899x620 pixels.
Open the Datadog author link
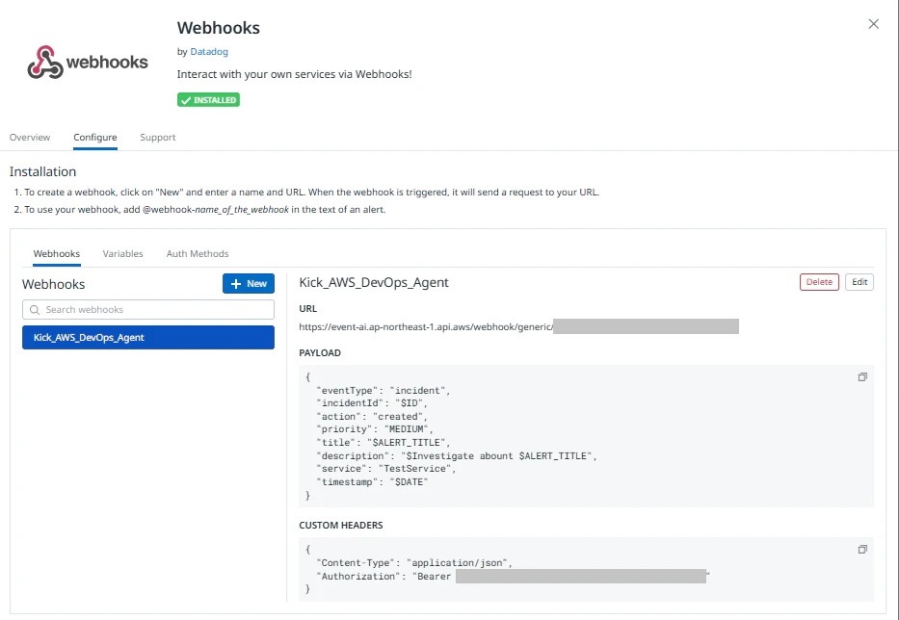(x=209, y=52)
